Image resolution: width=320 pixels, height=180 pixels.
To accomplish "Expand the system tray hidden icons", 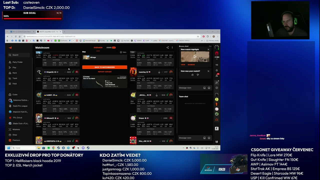I will (183, 148).
